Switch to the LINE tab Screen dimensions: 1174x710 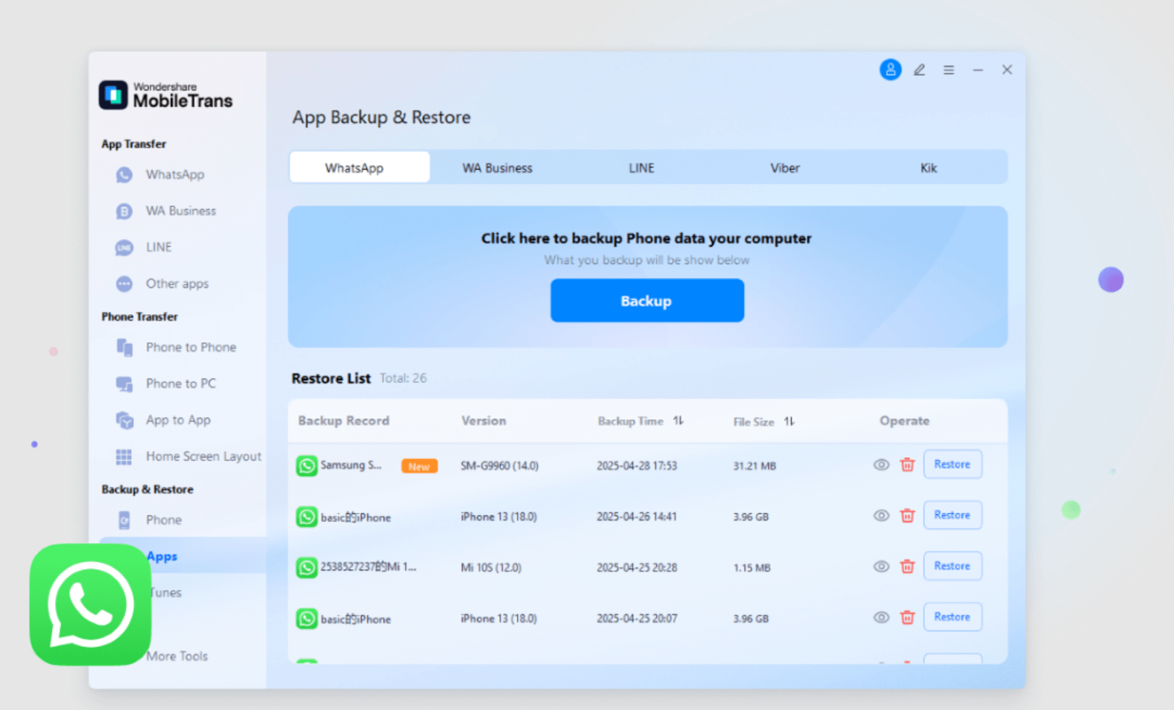pyautogui.click(x=641, y=167)
